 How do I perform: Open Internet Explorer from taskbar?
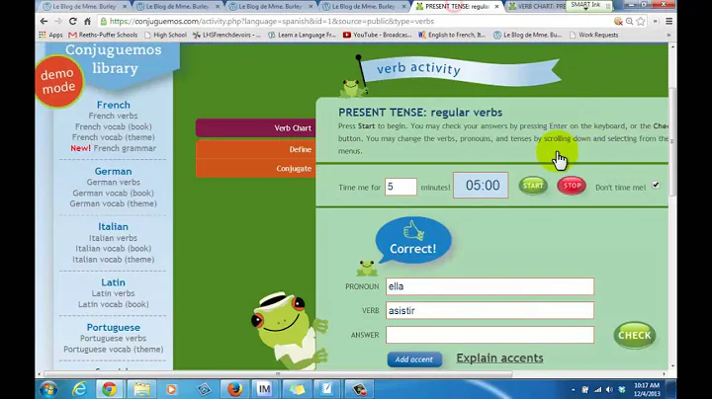tap(79, 389)
